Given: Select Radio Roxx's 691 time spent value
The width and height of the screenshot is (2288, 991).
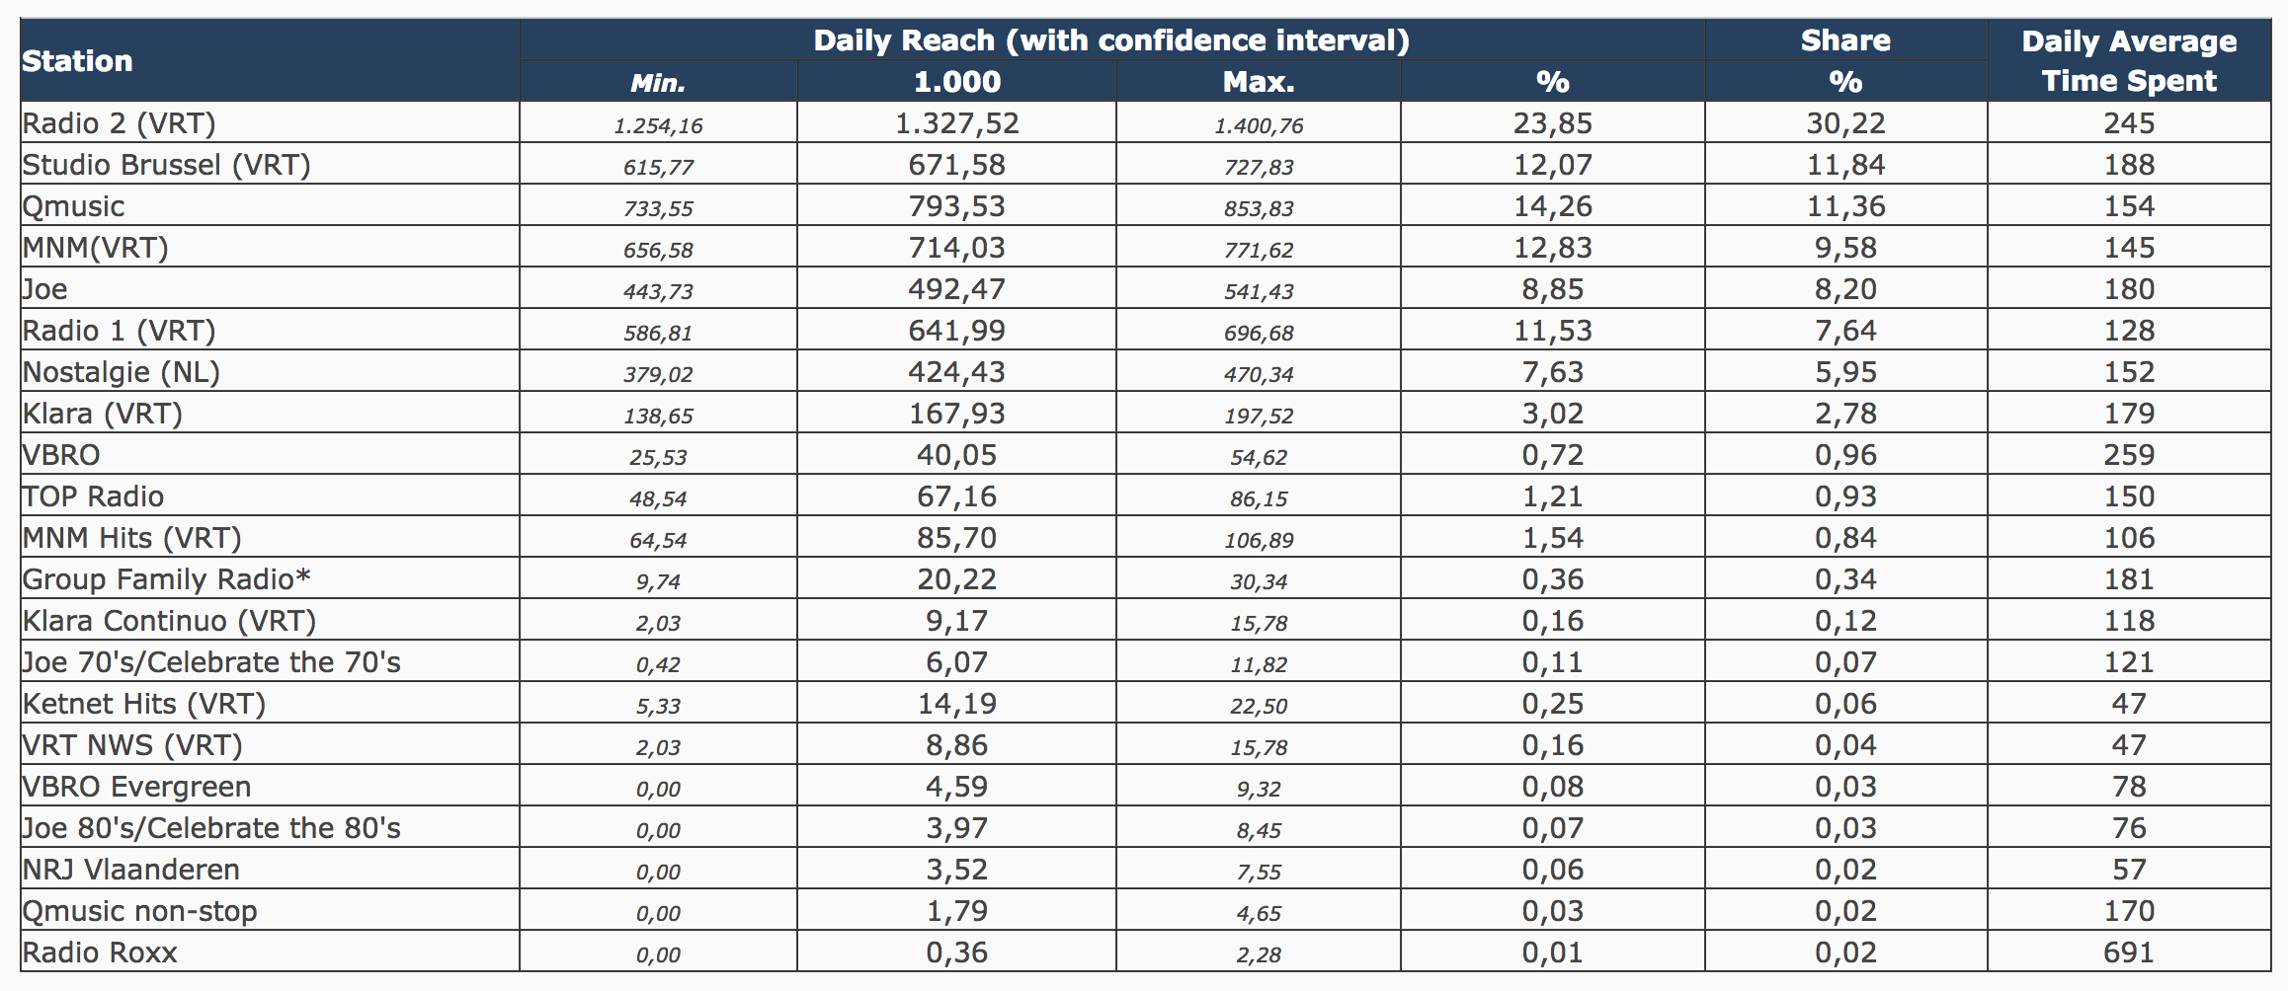Looking at the screenshot, I should 2128,953.
